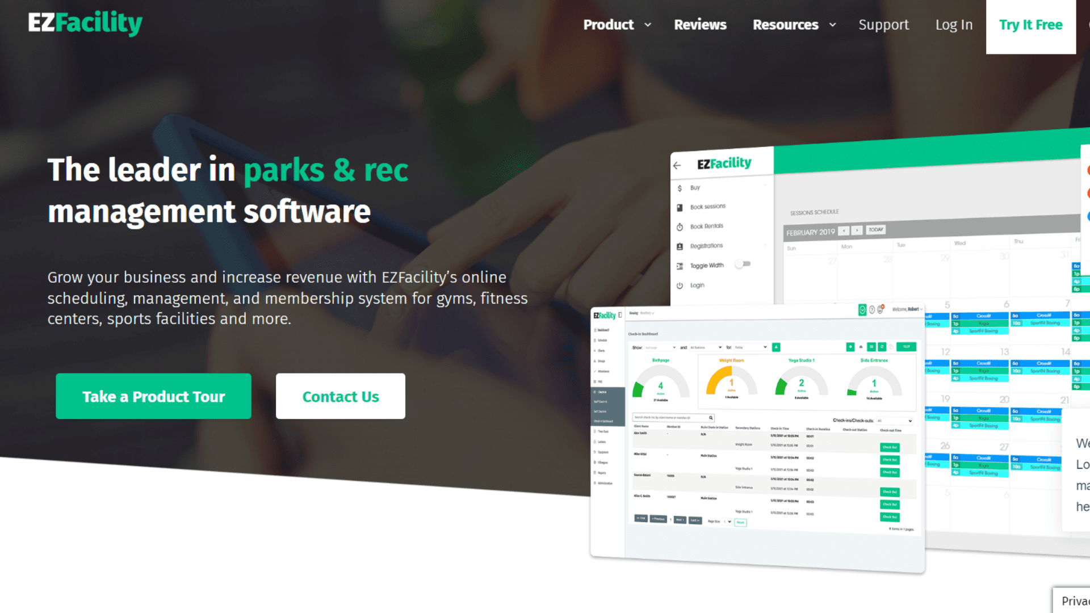Click the back arrow beside the EZFacility logo
The image size is (1090, 613).
point(676,165)
